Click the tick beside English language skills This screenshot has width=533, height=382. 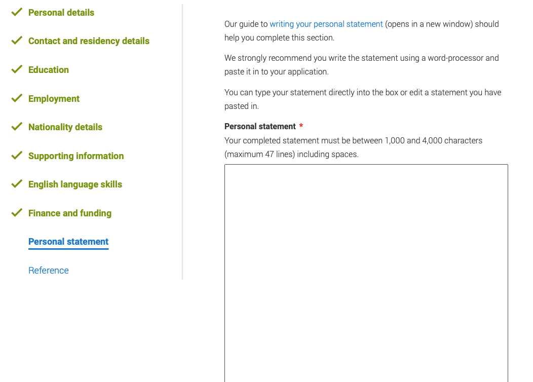pos(17,184)
